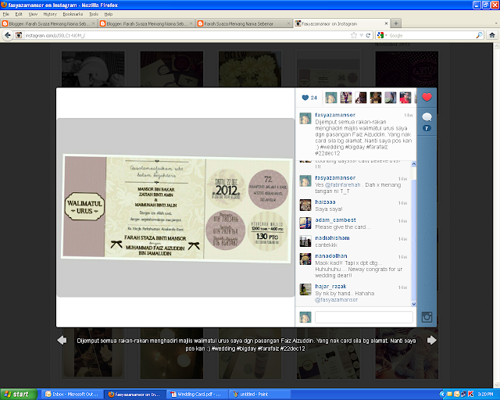Click the search magnifier icon

tap(479, 35)
